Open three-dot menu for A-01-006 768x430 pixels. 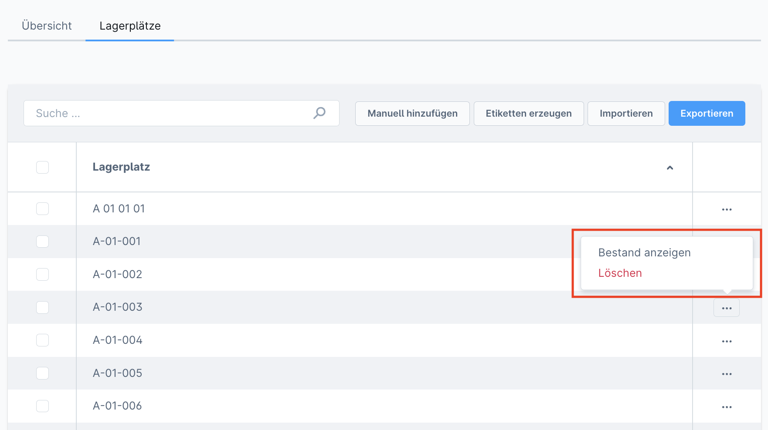coord(727,407)
